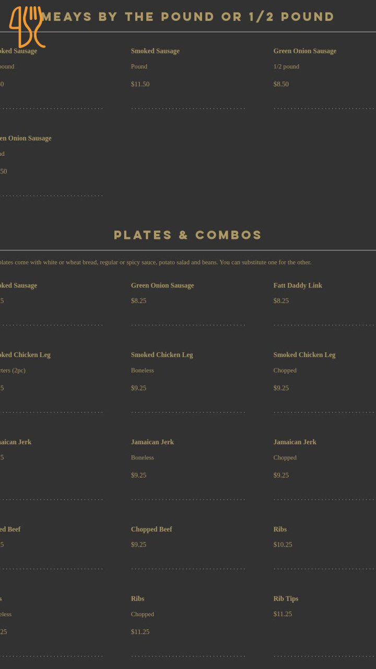Select Smoked Sausage Pound item title
Image resolution: width=376 pixels, height=669 pixels.
tap(155, 51)
